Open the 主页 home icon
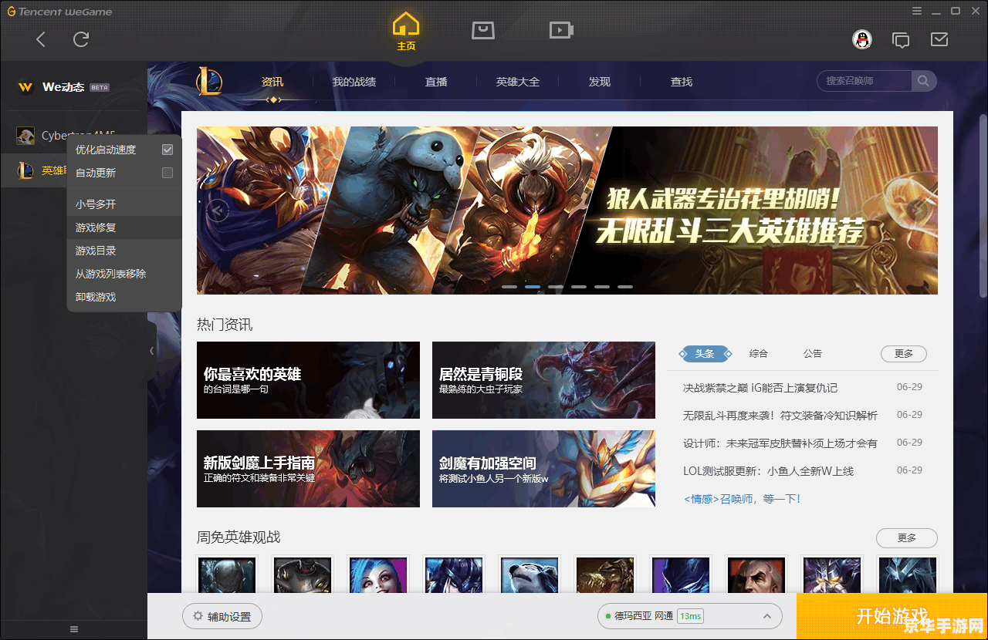Viewport: 988px width, 640px height. (406, 32)
